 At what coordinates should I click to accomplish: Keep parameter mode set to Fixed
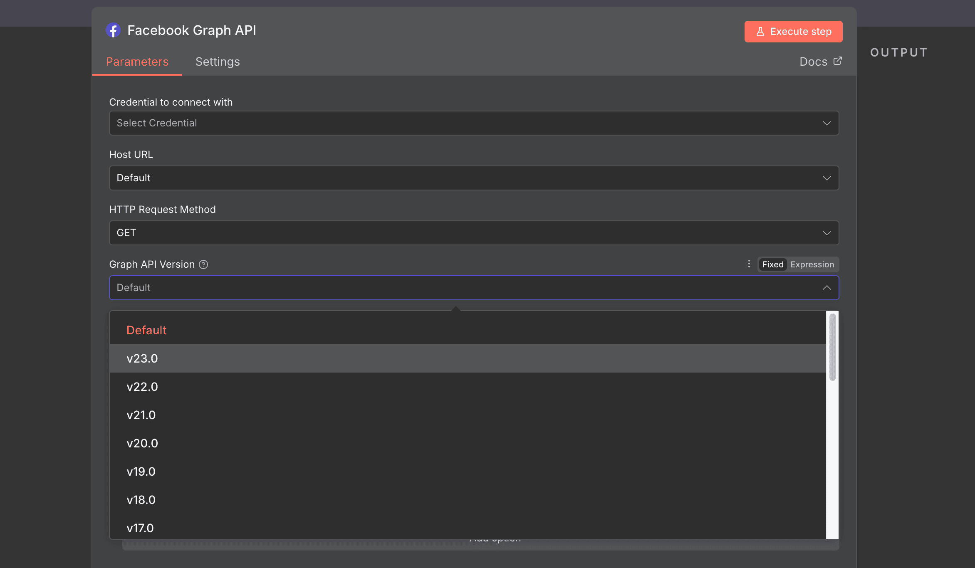[x=772, y=264]
